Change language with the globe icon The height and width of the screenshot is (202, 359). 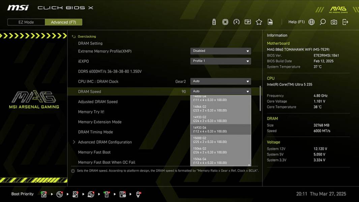click(311, 22)
